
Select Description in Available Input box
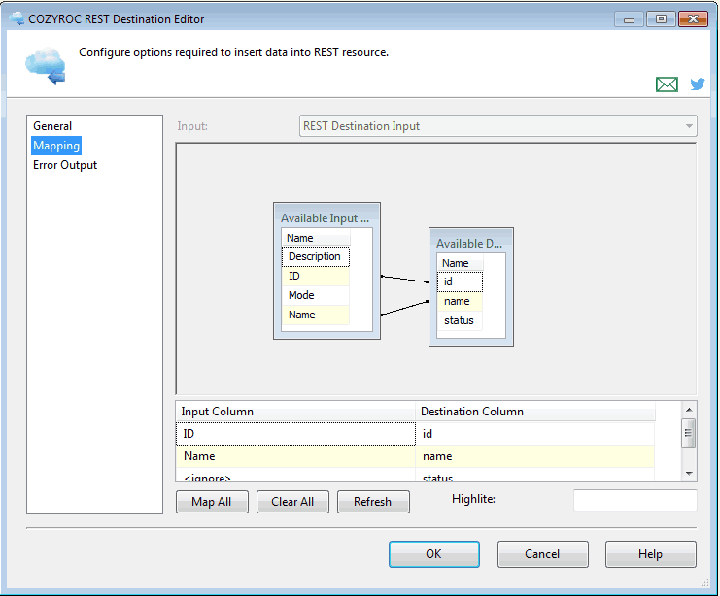[316, 256]
